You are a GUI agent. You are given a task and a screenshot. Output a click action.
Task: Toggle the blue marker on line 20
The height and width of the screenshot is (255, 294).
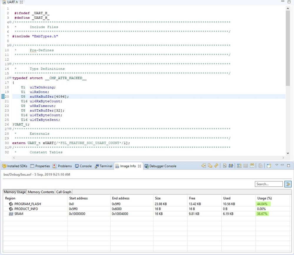tap(3, 96)
